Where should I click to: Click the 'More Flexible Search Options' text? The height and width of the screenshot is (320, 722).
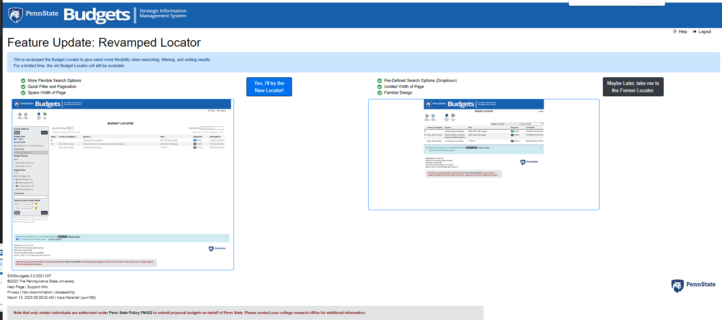(54, 80)
